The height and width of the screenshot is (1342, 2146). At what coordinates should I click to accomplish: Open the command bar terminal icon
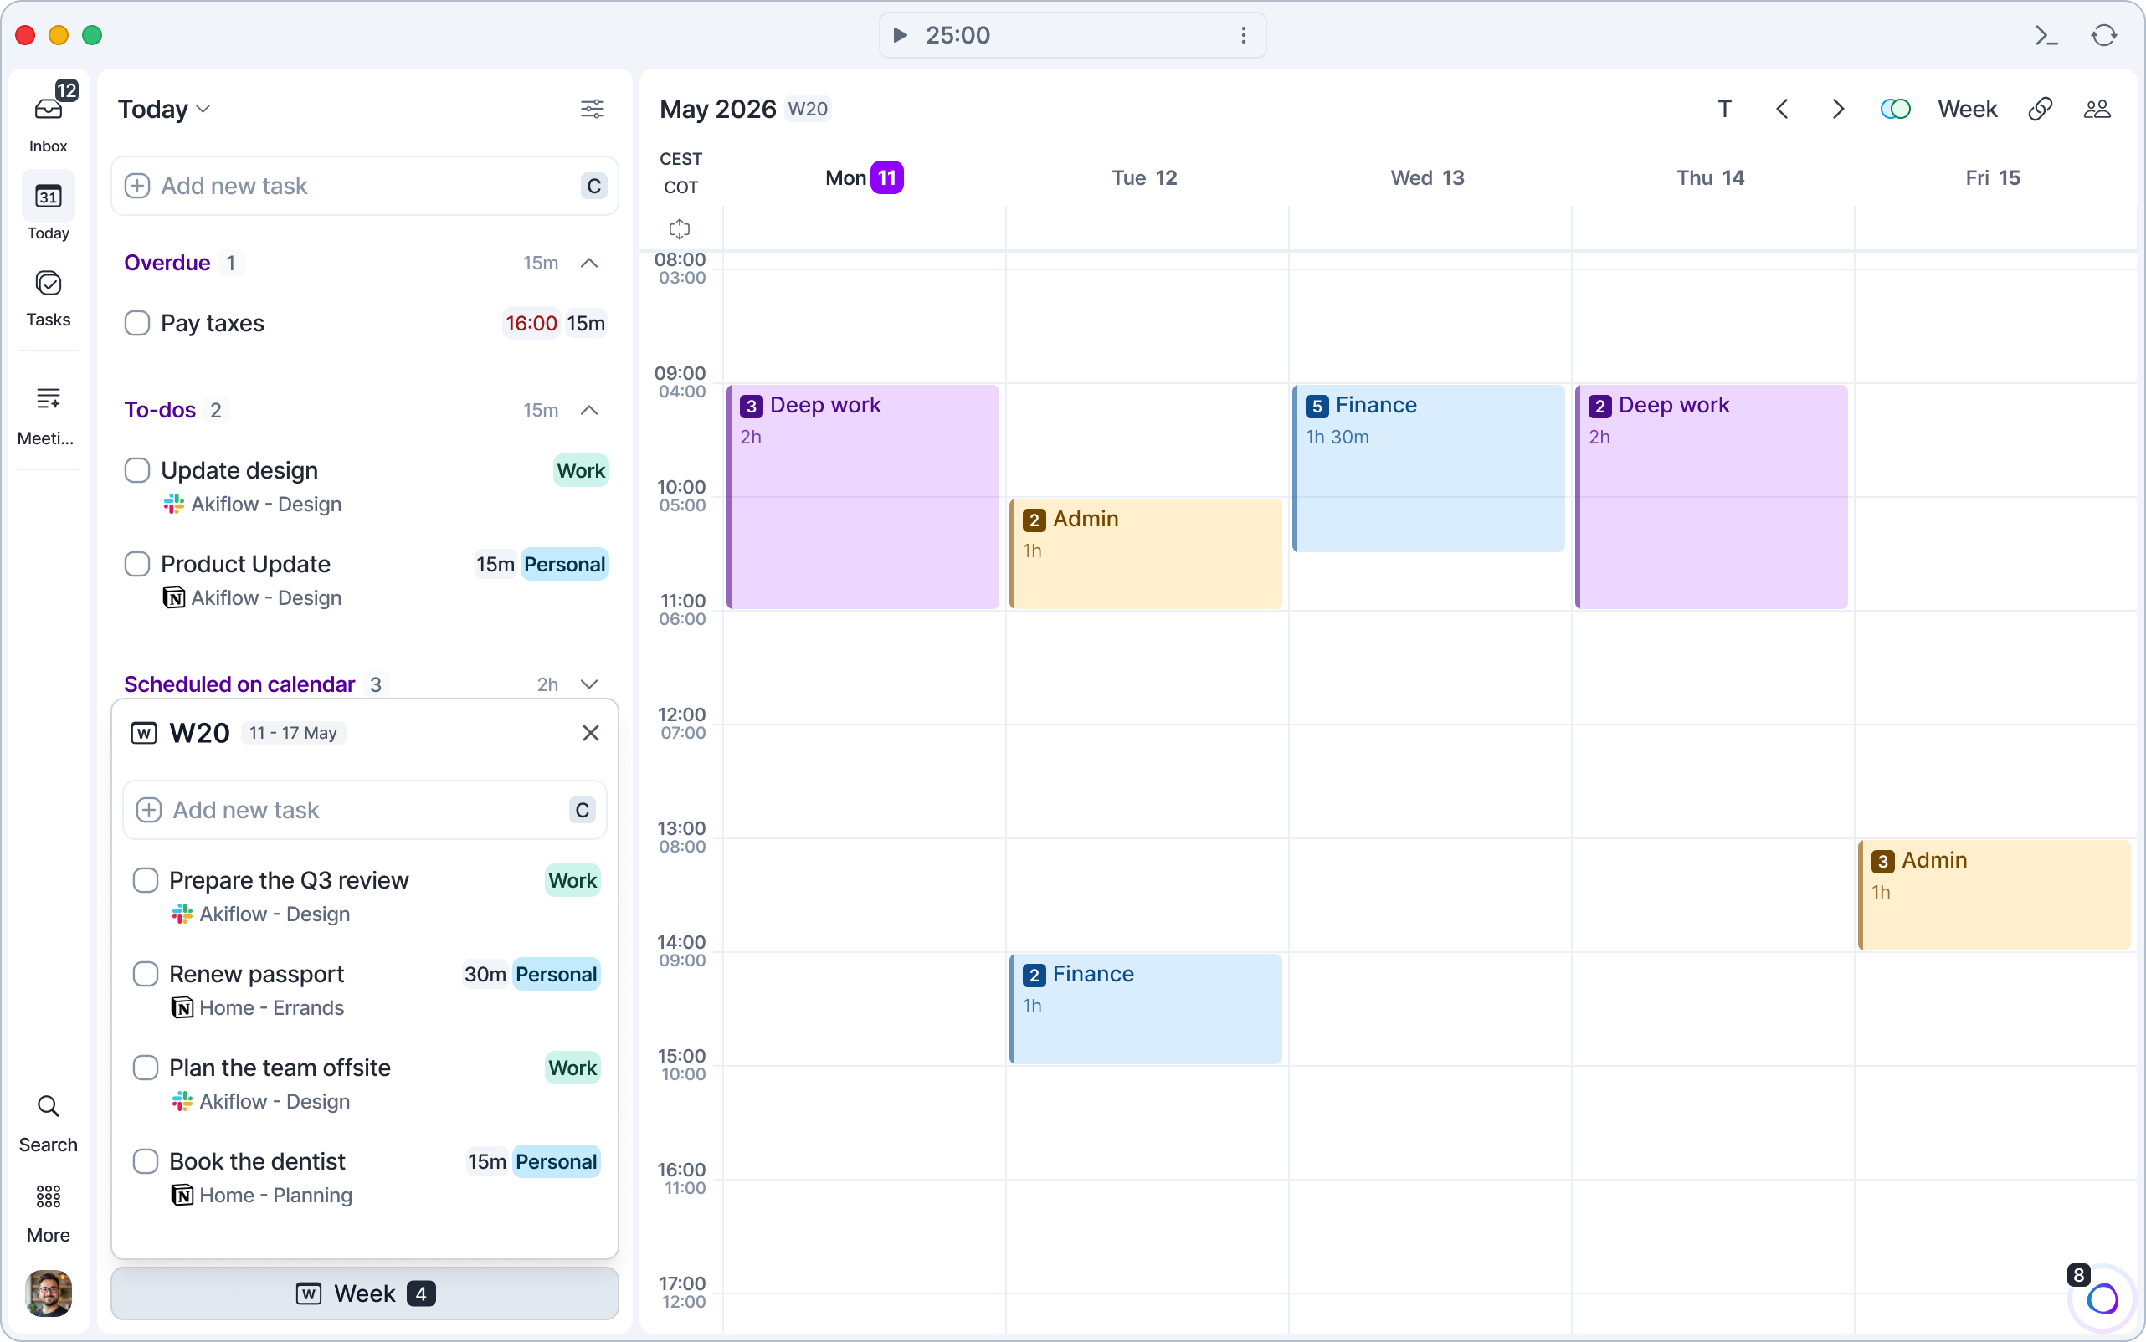2046,34
